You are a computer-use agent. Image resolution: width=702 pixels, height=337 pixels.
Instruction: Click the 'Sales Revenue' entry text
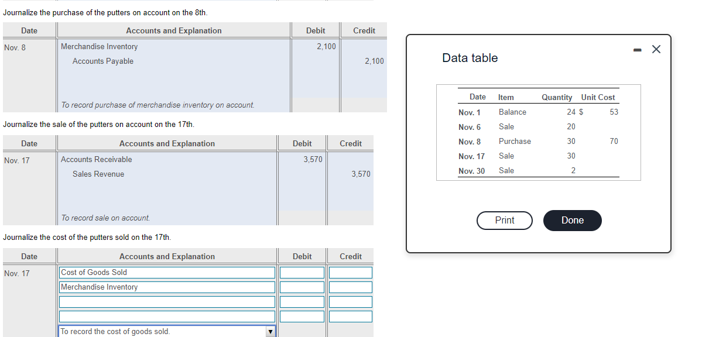(98, 174)
